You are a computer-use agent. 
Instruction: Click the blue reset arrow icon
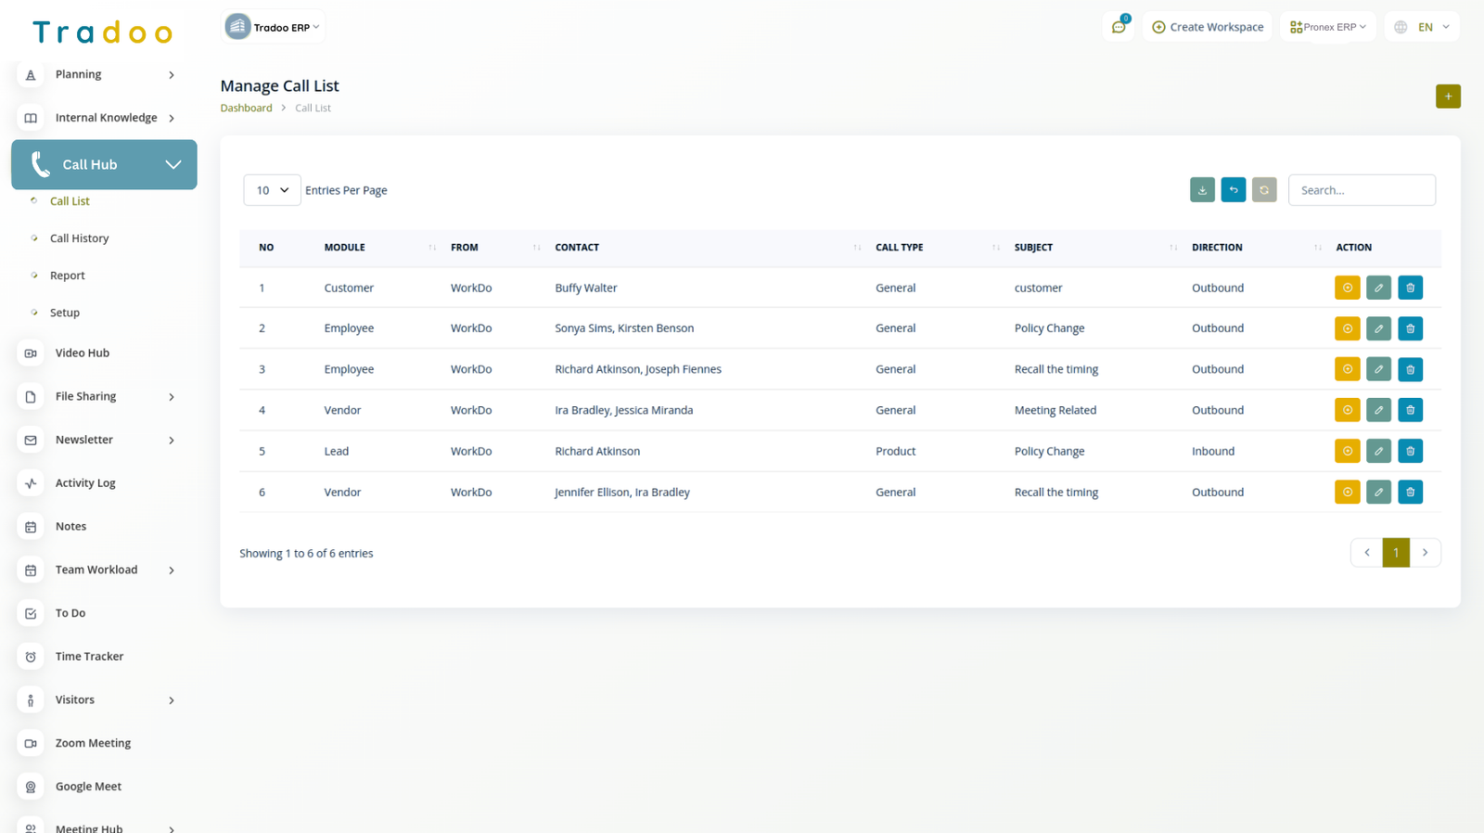pos(1233,190)
